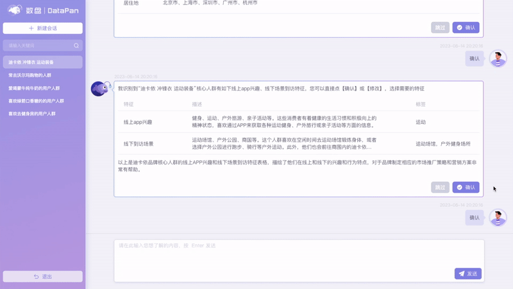
Task: Click the 标签 column header
Action: pos(421,104)
